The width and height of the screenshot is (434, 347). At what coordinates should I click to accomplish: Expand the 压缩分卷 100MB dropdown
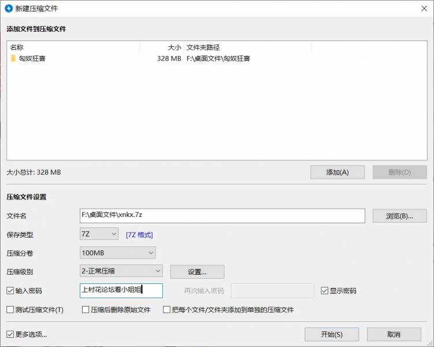pos(118,253)
